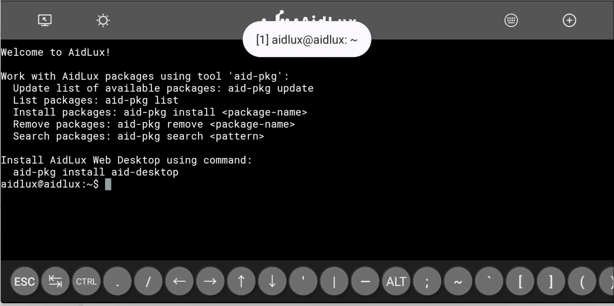The width and height of the screenshot is (614, 306).
Task: Tap the left square bracket key
Action: 520,281
